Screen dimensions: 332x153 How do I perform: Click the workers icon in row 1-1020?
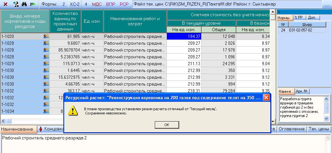pyautogui.click(x=46, y=36)
